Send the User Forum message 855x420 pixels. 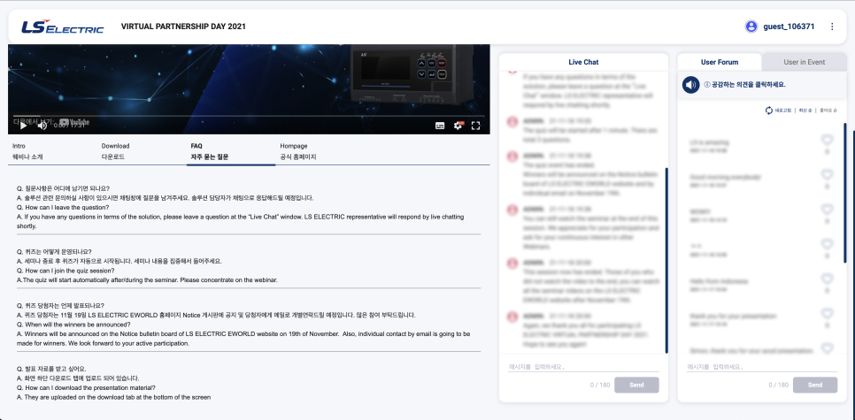pyautogui.click(x=814, y=385)
